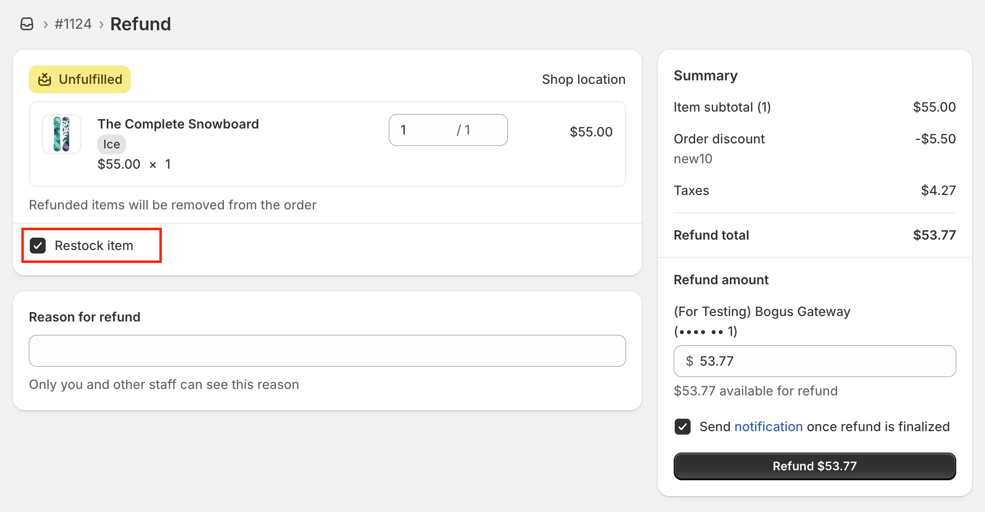Click the Refund total $53.77 value
This screenshot has height=512, width=985.
pyautogui.click(x=934, y=235)
